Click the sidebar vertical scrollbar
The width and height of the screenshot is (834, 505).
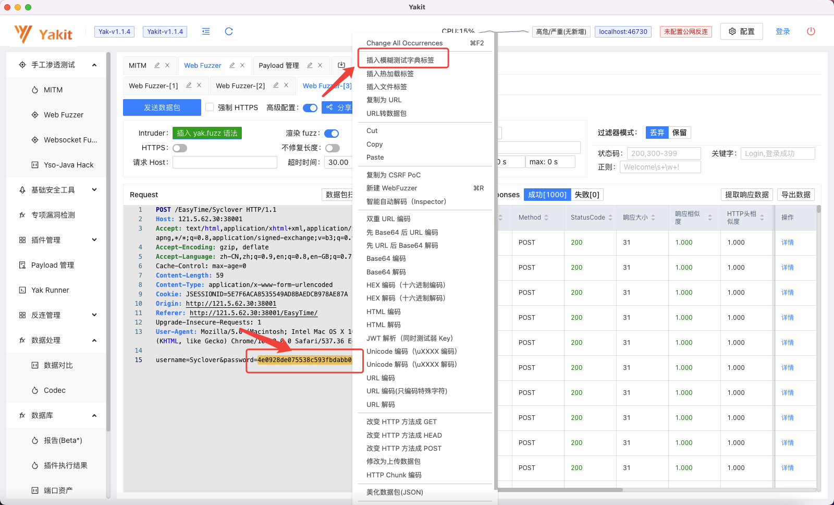108,243
